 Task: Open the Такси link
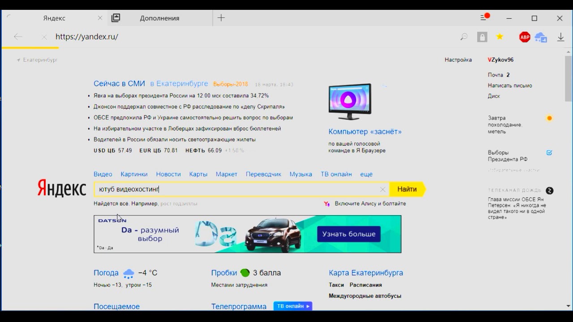pos(336,285)
